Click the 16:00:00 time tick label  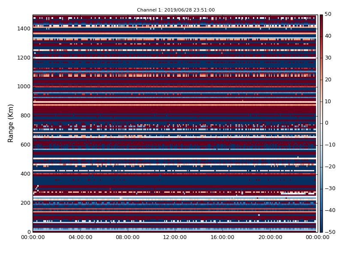point(222,237)
